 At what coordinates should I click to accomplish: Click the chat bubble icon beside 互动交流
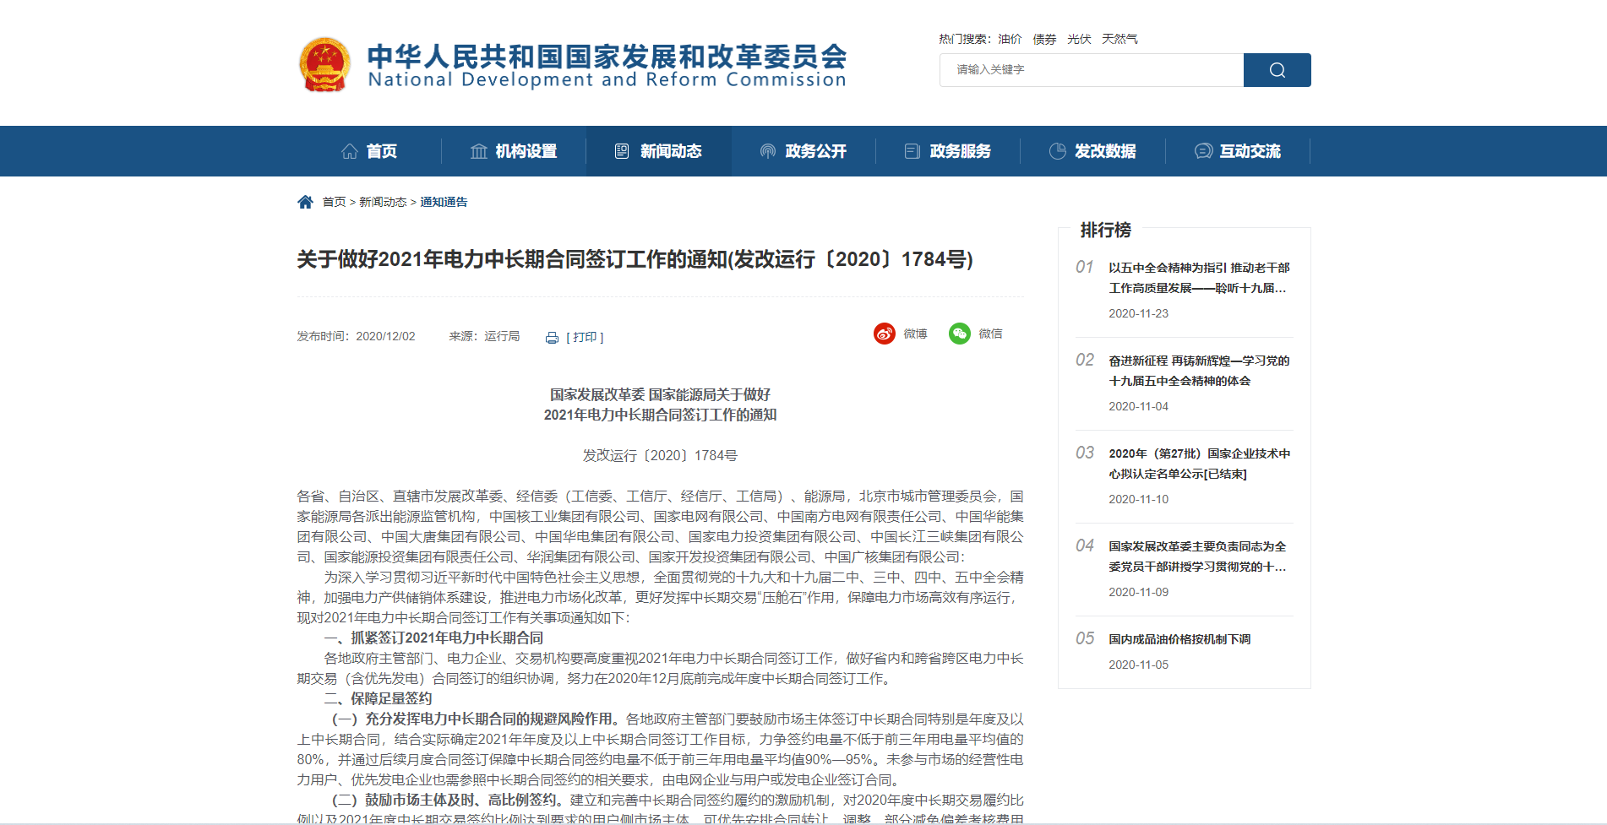coord(1202,150)
